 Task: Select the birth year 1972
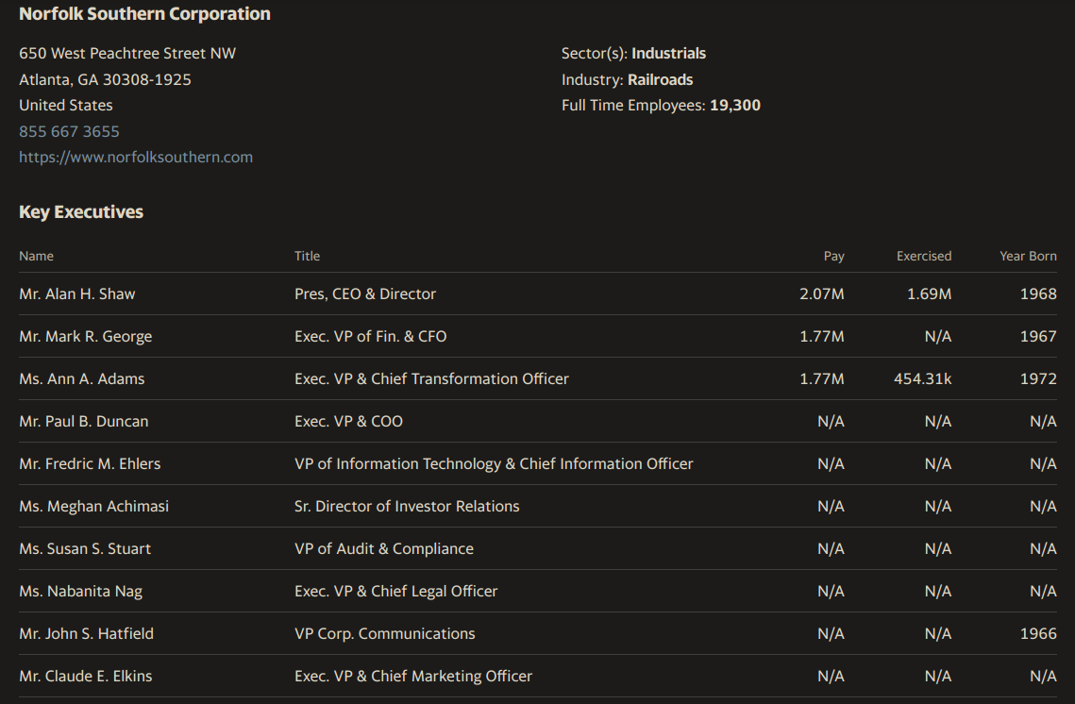(x=1038, y=379)
